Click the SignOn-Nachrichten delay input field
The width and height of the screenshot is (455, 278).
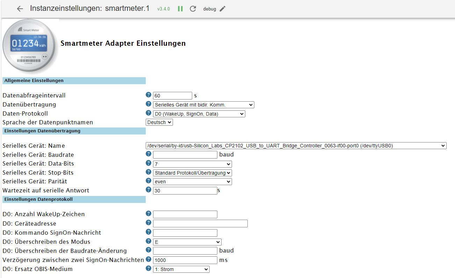point(185,260)
